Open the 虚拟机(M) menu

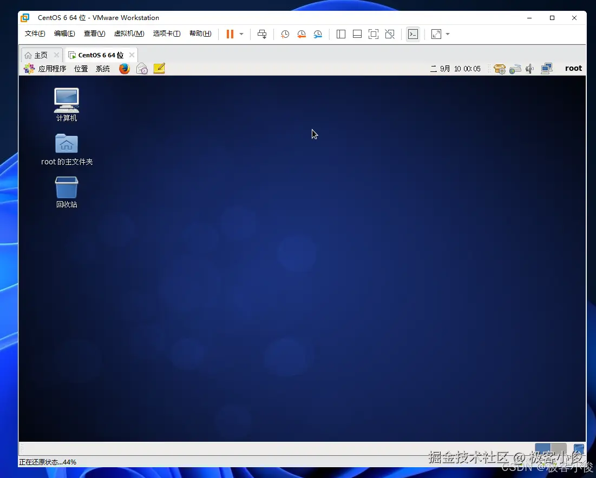pos(129,34)
